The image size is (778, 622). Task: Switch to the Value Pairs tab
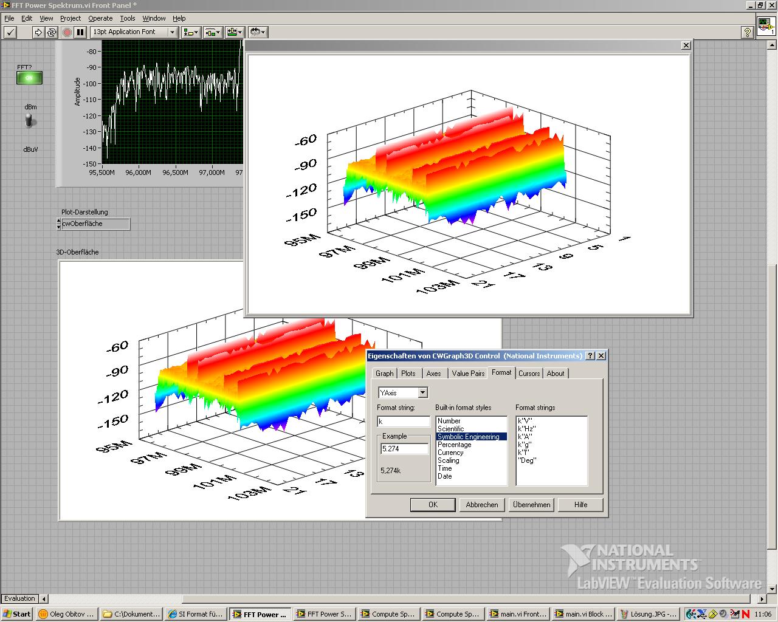click(x=468, y=374)
